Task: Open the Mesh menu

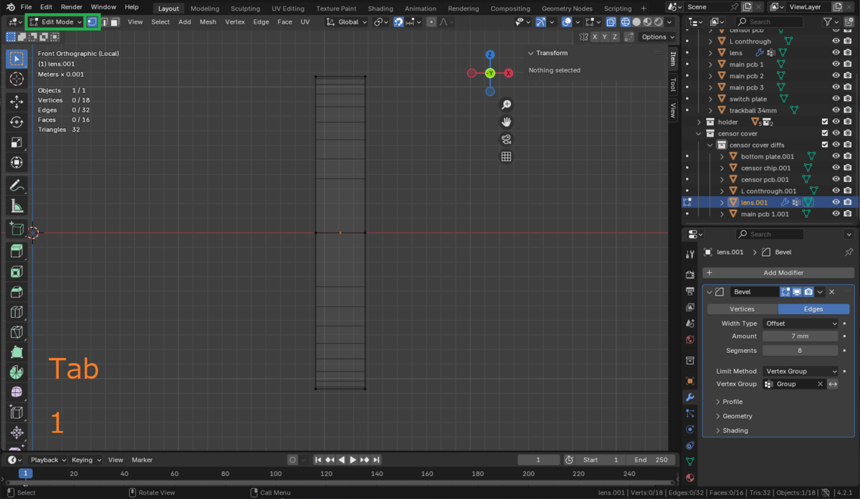Action: pyautogui.click(x=208, y=21)
